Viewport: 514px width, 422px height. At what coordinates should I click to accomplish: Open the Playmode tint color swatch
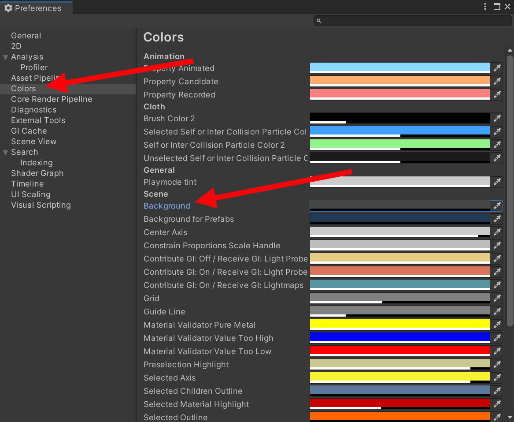[400, 182]
